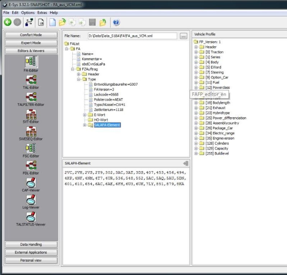Expand the SALAPA-Element tree node
The width and height of the screenshot is (287, 275).
[84, 125]
